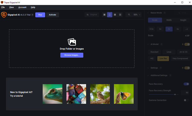
Task: Click the Activate button
Action: (53, 15)
